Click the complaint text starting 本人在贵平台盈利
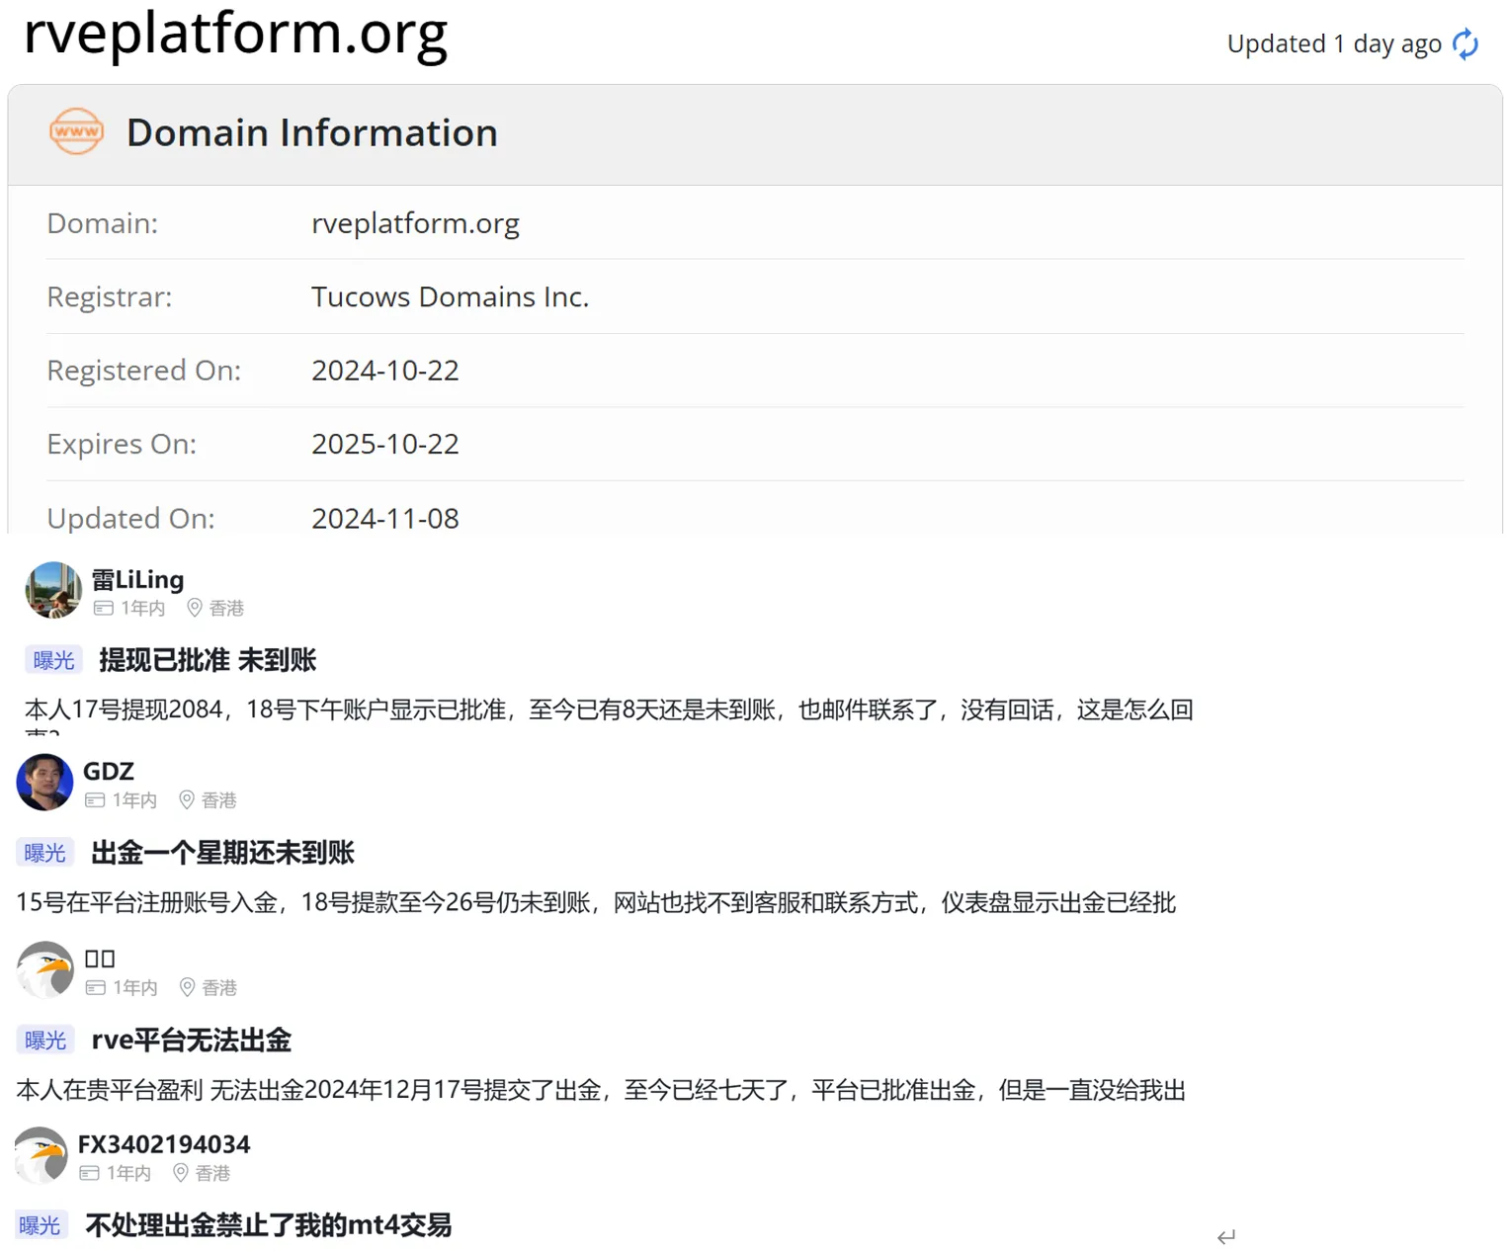This screenshot has height=1252, width=1506. coord(601,1090)
